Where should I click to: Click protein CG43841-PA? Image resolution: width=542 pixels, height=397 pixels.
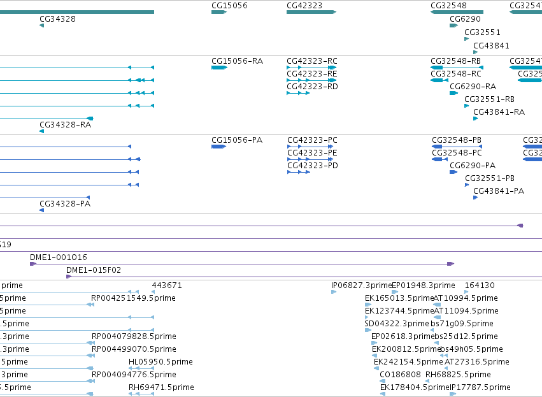499,192
